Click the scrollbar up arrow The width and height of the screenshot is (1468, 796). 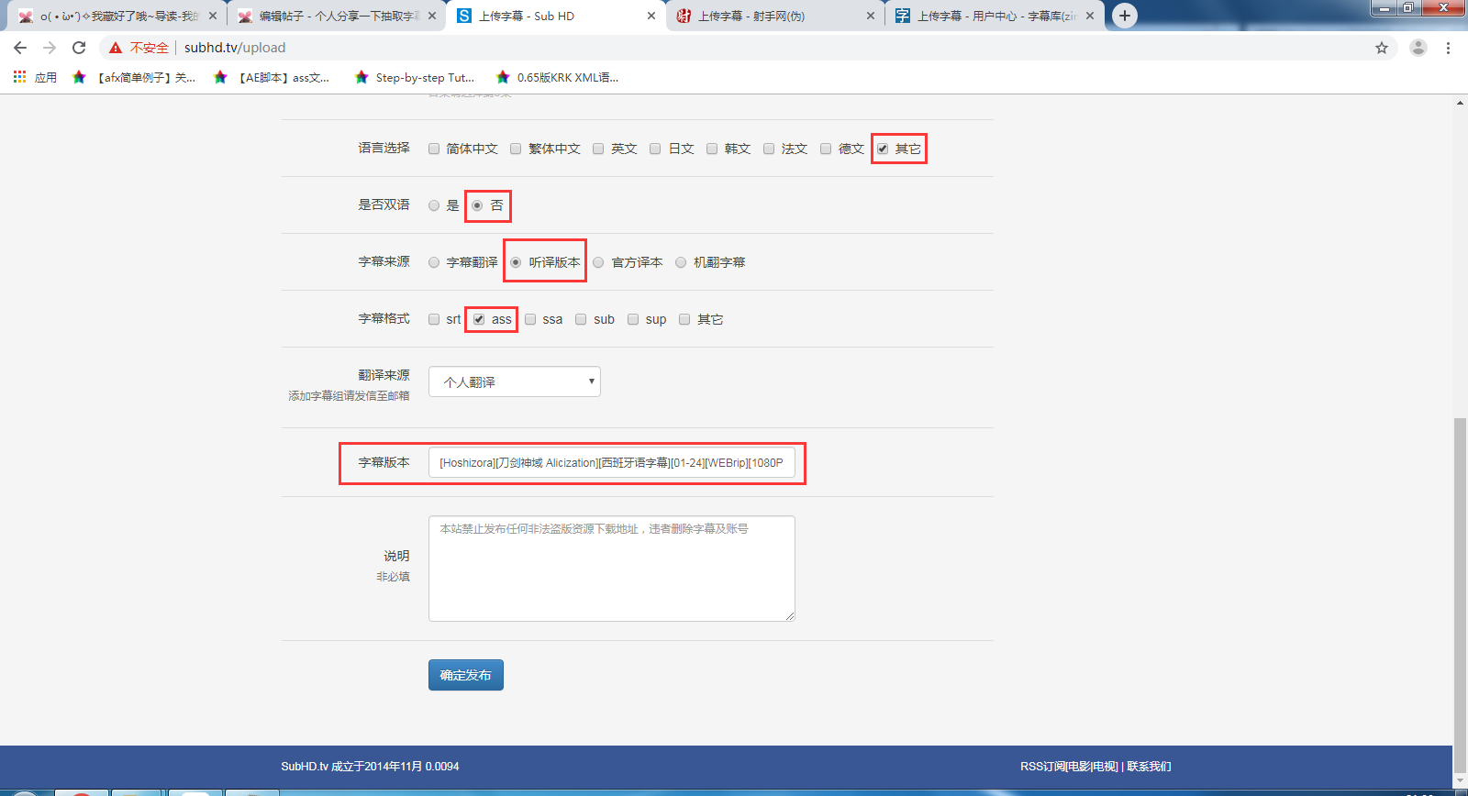pyautogui.click(x=1460, y=103)
